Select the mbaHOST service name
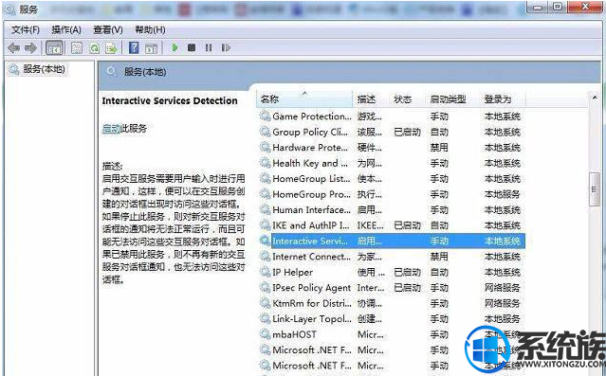This screenshot has height=376, width=606. [x=294, y=334]
